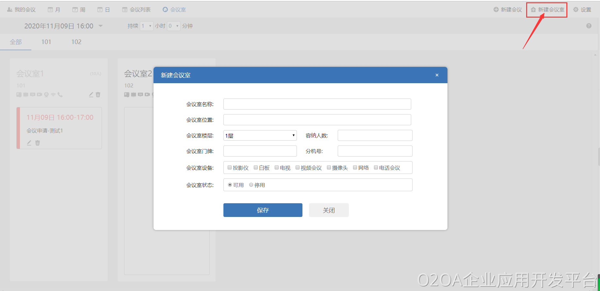Open 设置 gear icon
Image resolution: width=600 pixels, height=291 pixels.
coord(576,10)
